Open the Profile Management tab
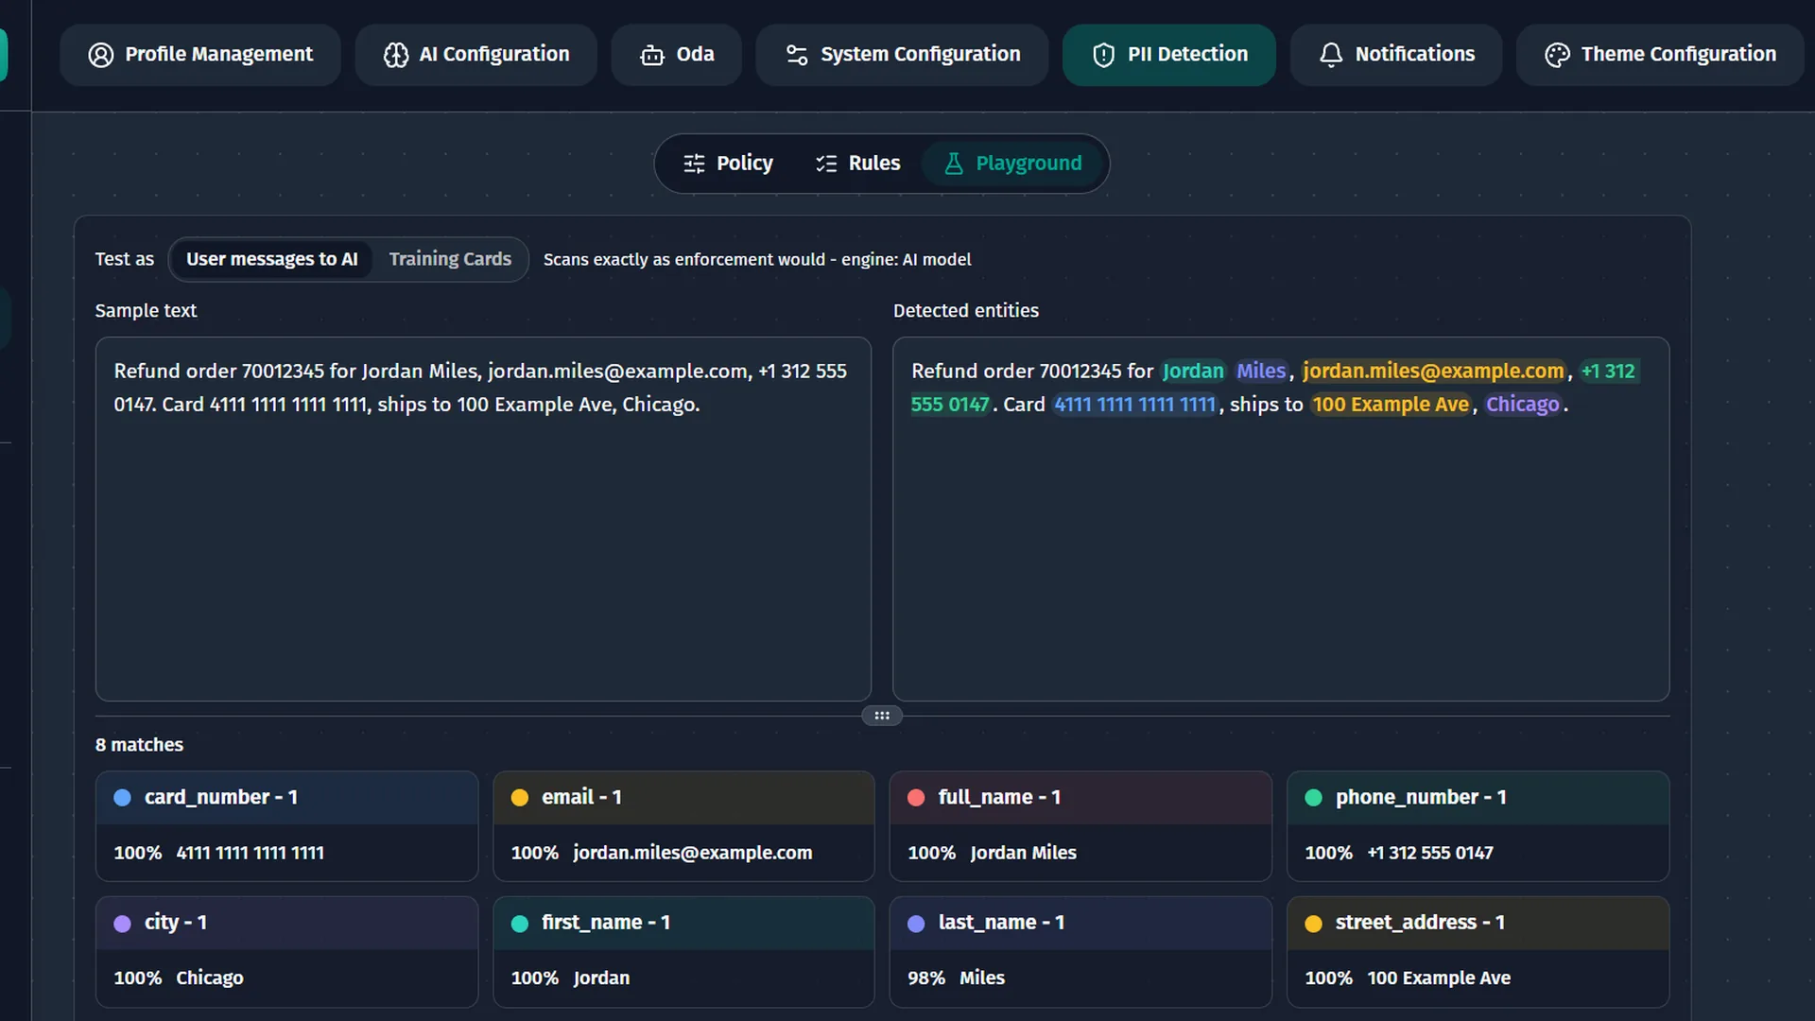1815x1021 pixels. pyautogui.click(x=200, y=55)
